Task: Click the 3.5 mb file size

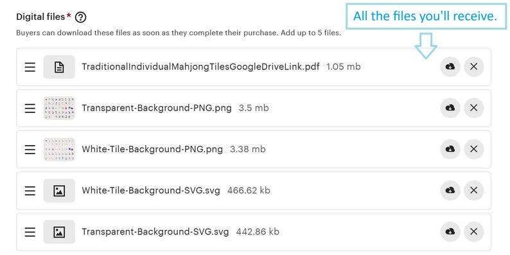Action: click(254, 108)
